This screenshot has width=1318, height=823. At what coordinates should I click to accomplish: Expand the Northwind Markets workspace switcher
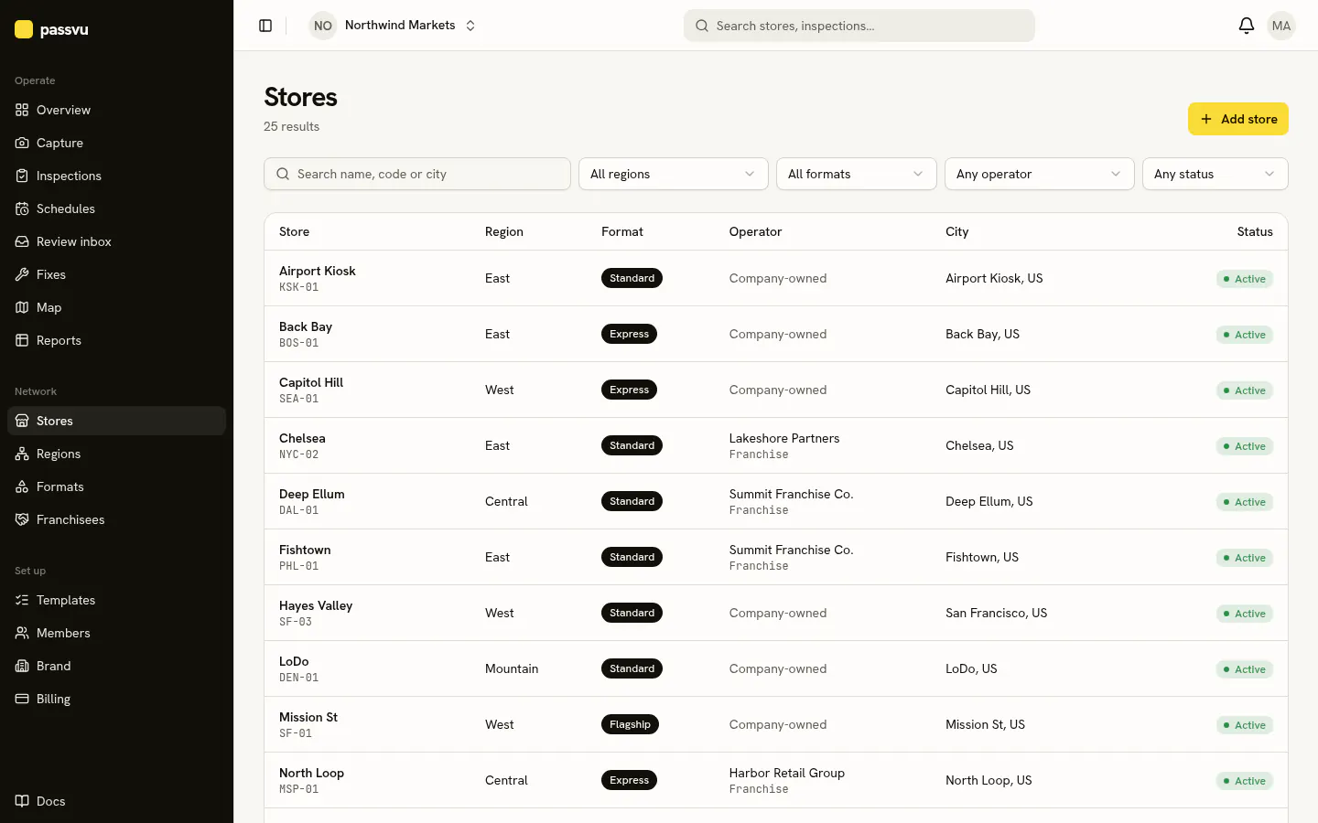(394, 26)
